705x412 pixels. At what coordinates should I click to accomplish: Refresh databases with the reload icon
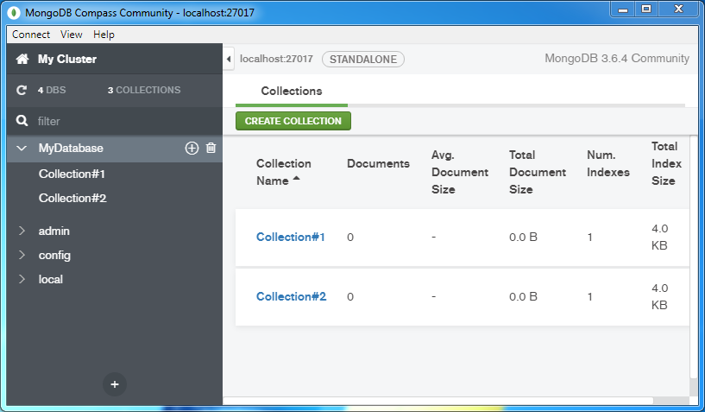pyautogui.click(x=22, y=90)
